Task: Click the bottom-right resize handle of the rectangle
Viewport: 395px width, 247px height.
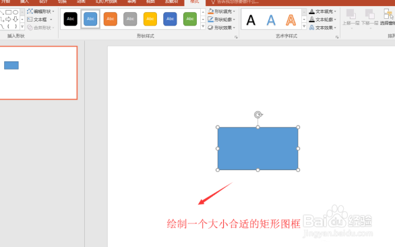Action: point(298,170)
